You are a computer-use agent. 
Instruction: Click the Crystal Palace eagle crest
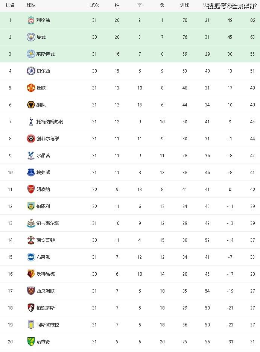[x=31, y=156]
